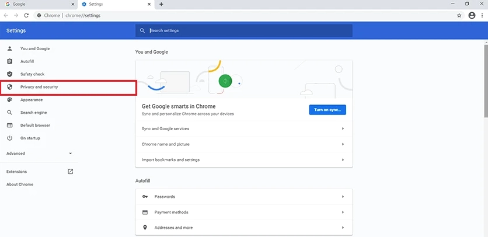Image resolution: width=488 pixels, height=237 pixels.
Task: Bookmark this page with star icon
Action: pyautogui.click(x=459, y=15)
